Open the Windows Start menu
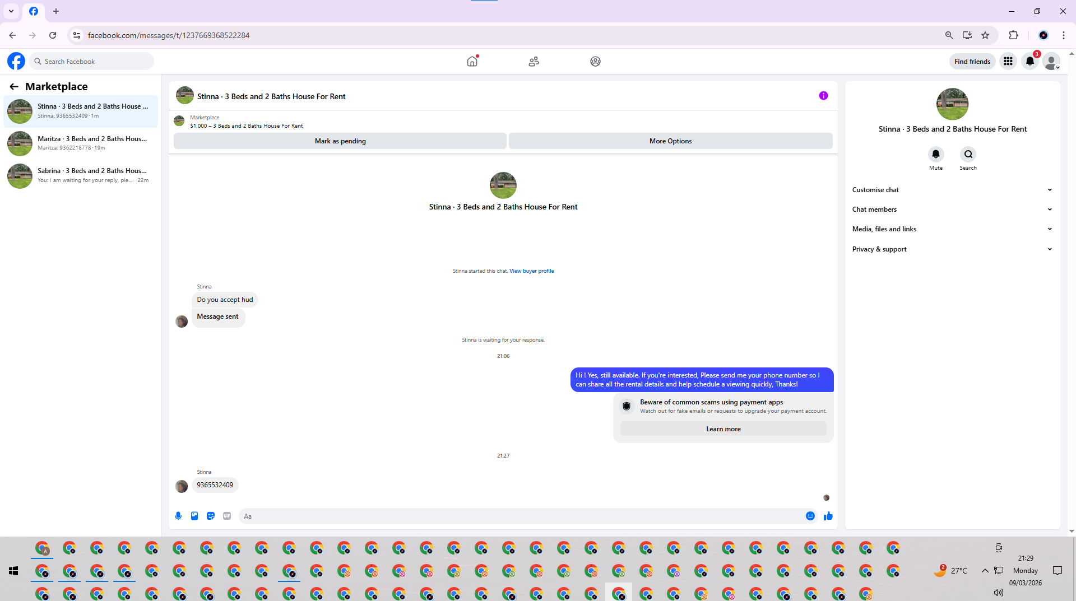 pos(13,571)
